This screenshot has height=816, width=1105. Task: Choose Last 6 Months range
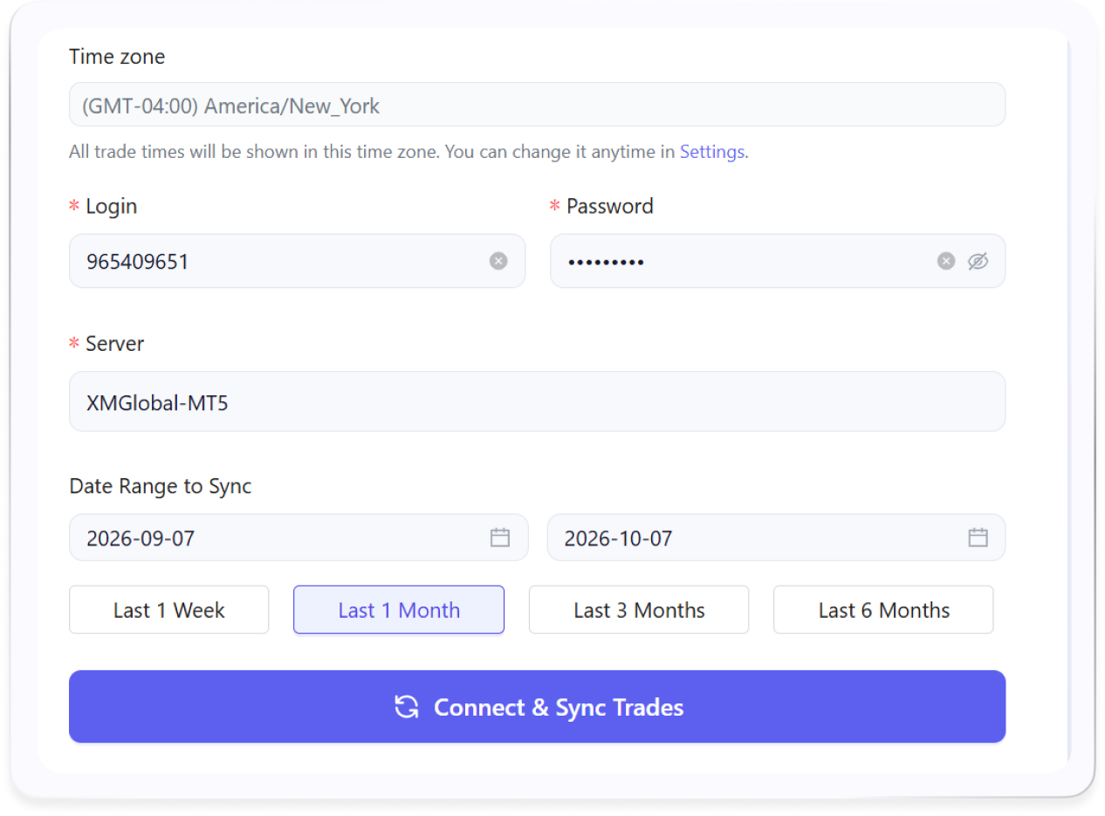(x=883, y=610)
